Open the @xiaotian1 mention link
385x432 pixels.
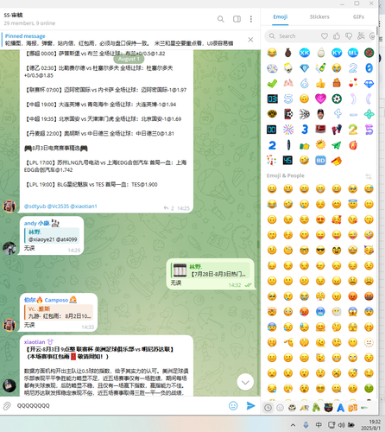click(84, 206)
